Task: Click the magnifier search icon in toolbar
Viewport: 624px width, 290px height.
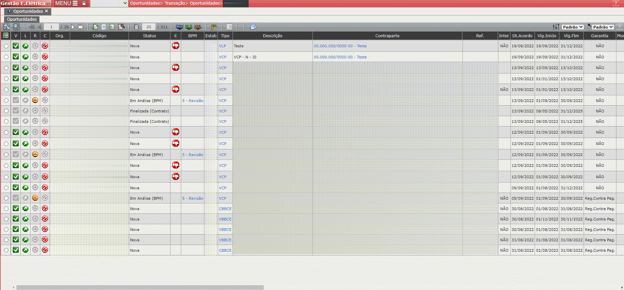Action: [16, 27]
